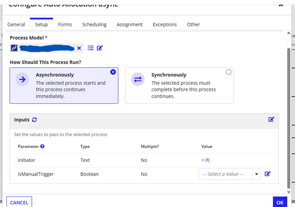295x207 pixels.
Task: Select the Asynchronously radio option
Action: [113, 72]
